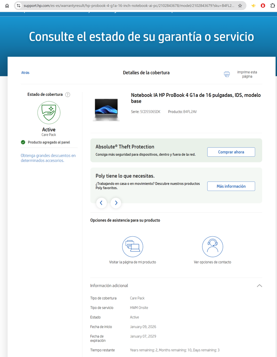
Task: Click Comprar ahora button
Action: [x=231, y=152]
